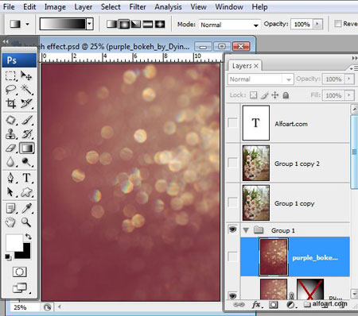Select the Eraser tool

[10, 148]
